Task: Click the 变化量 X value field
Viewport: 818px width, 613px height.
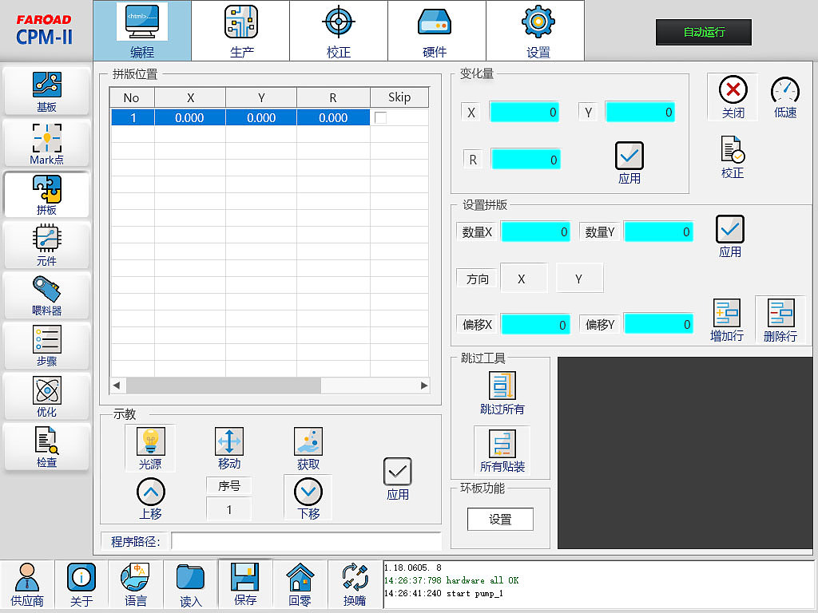Action: point(524,112)
